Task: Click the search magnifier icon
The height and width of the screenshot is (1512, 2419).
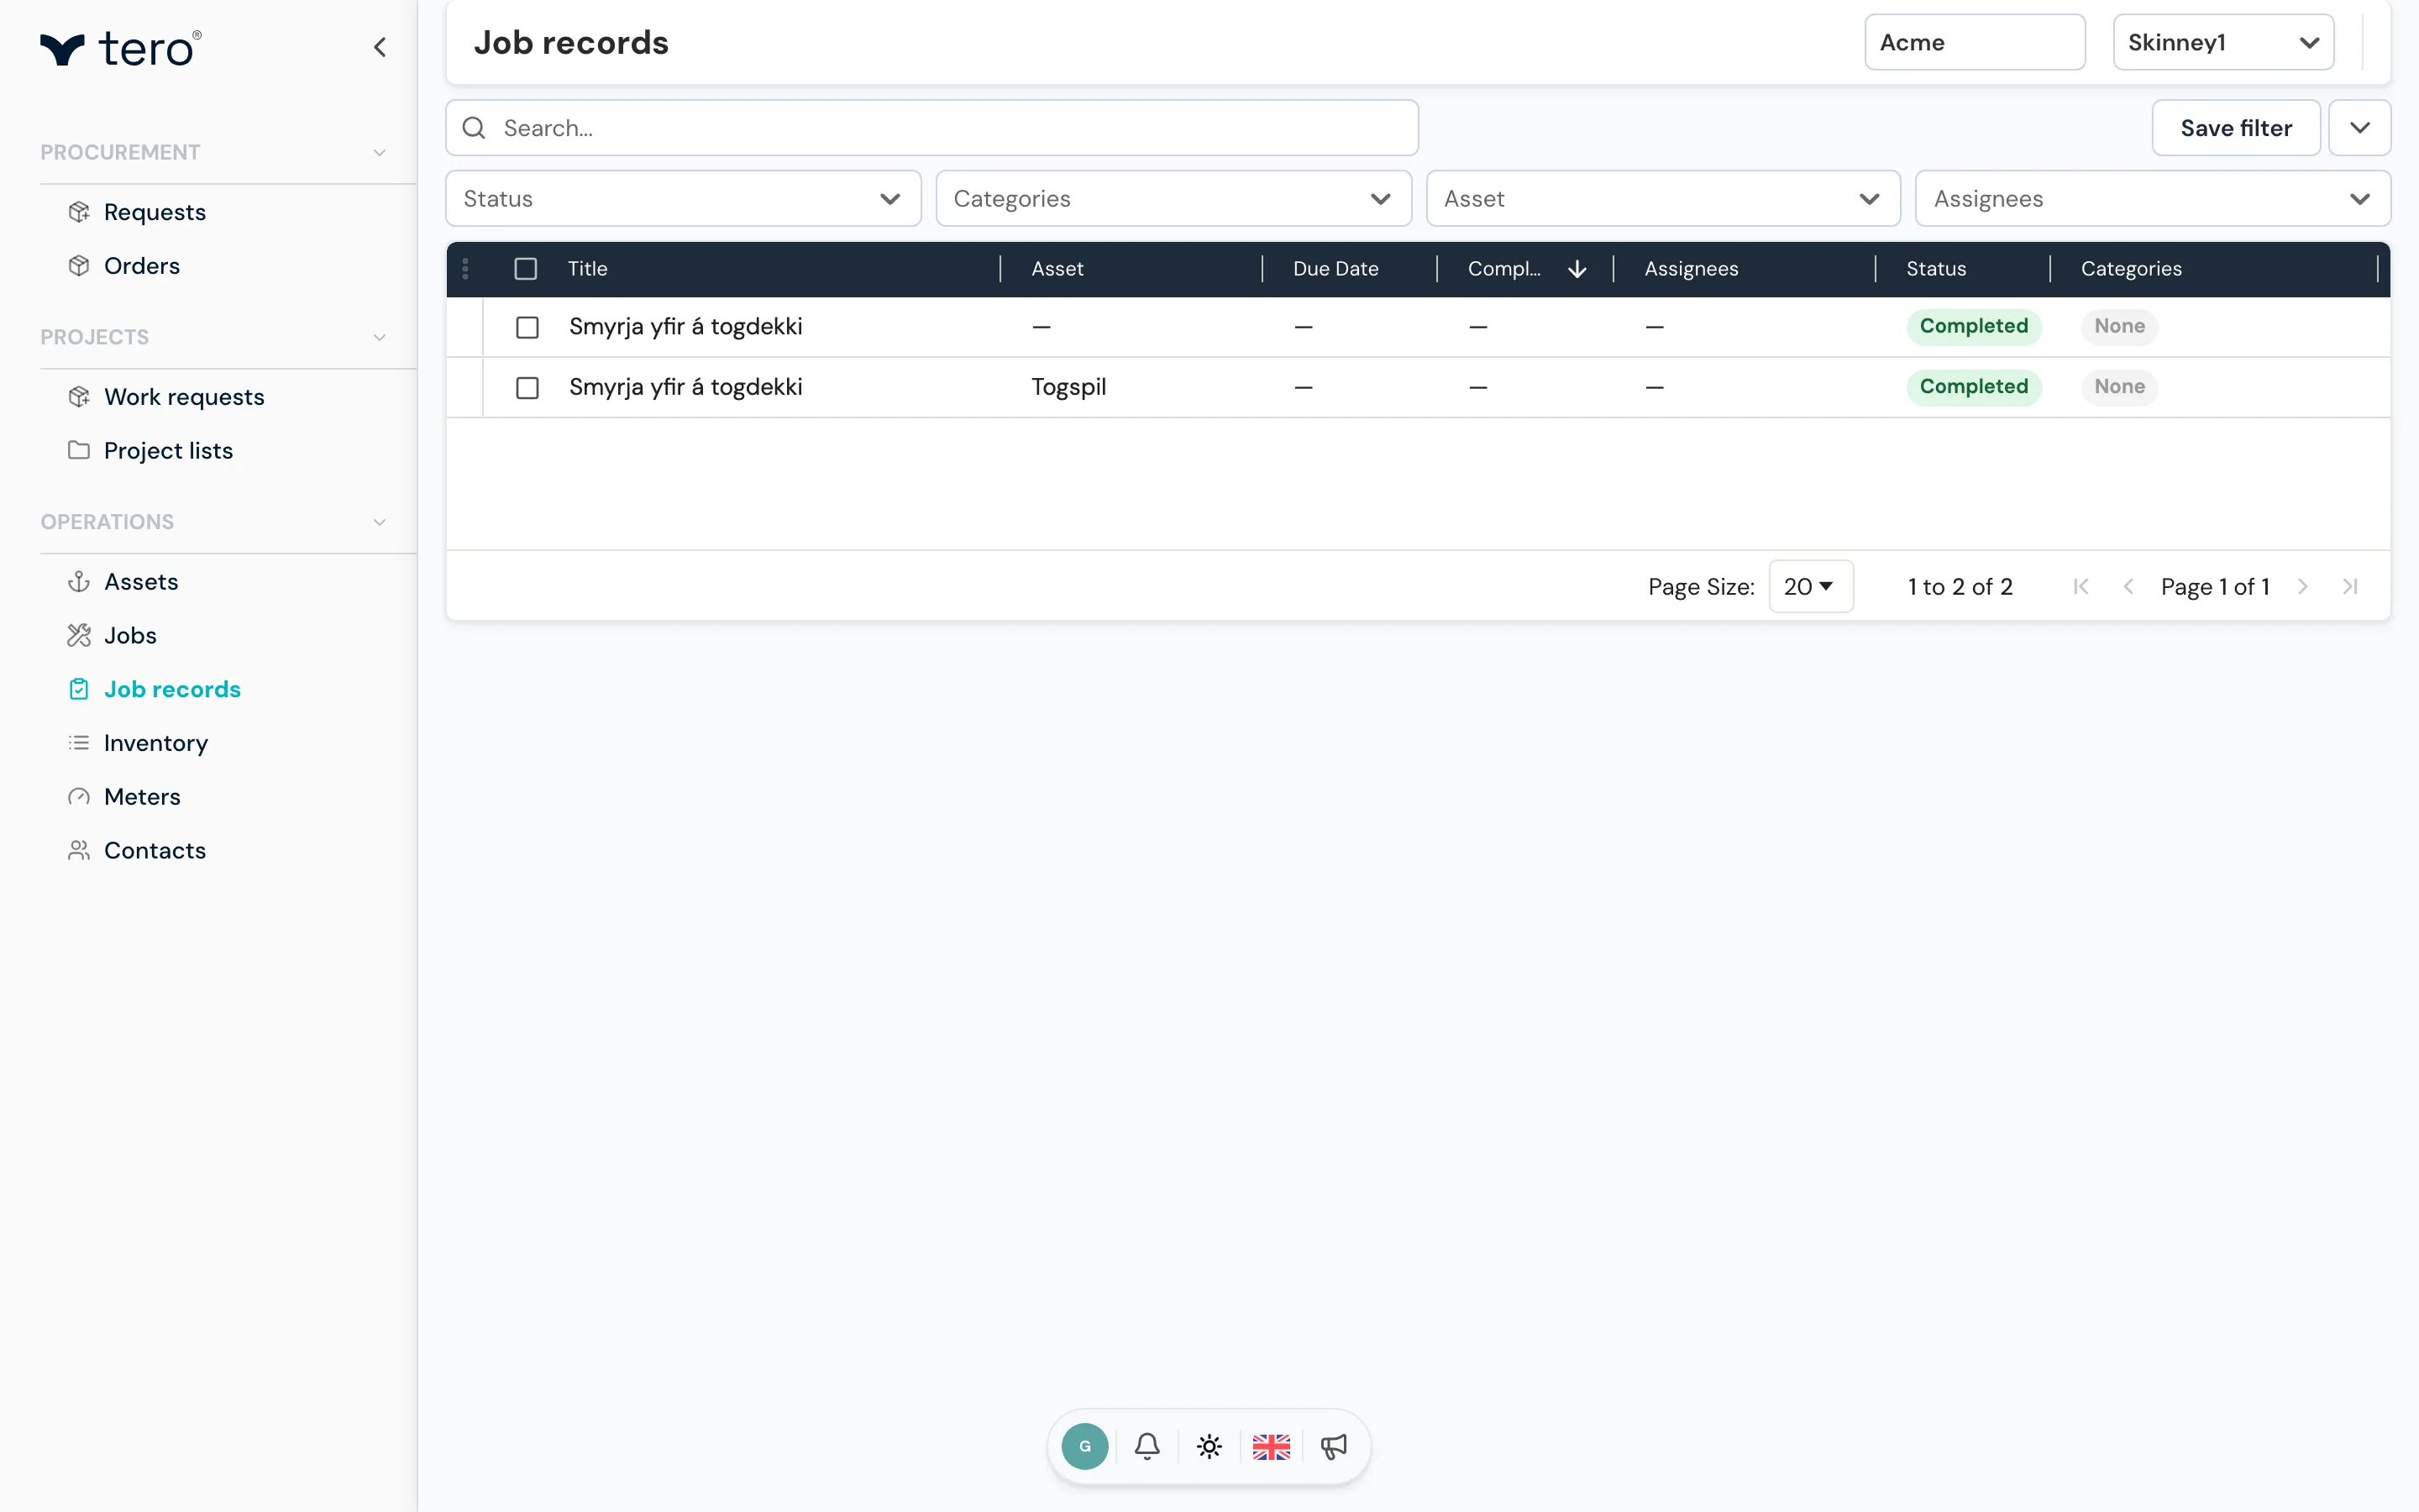Action: 474,128
